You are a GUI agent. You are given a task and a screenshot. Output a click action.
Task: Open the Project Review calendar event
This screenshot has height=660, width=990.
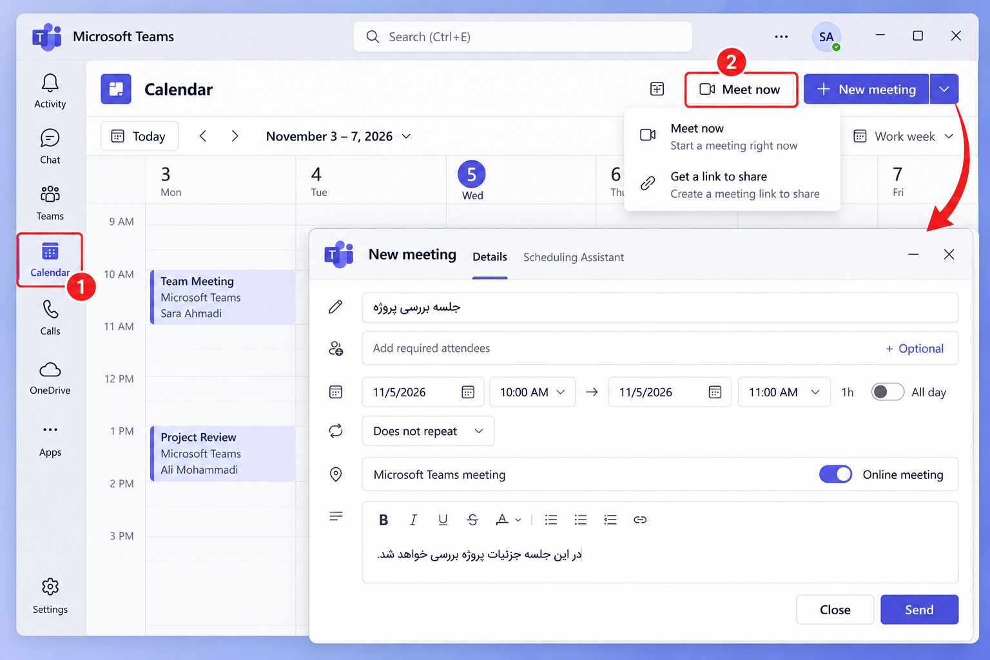(x=222, y=453)
